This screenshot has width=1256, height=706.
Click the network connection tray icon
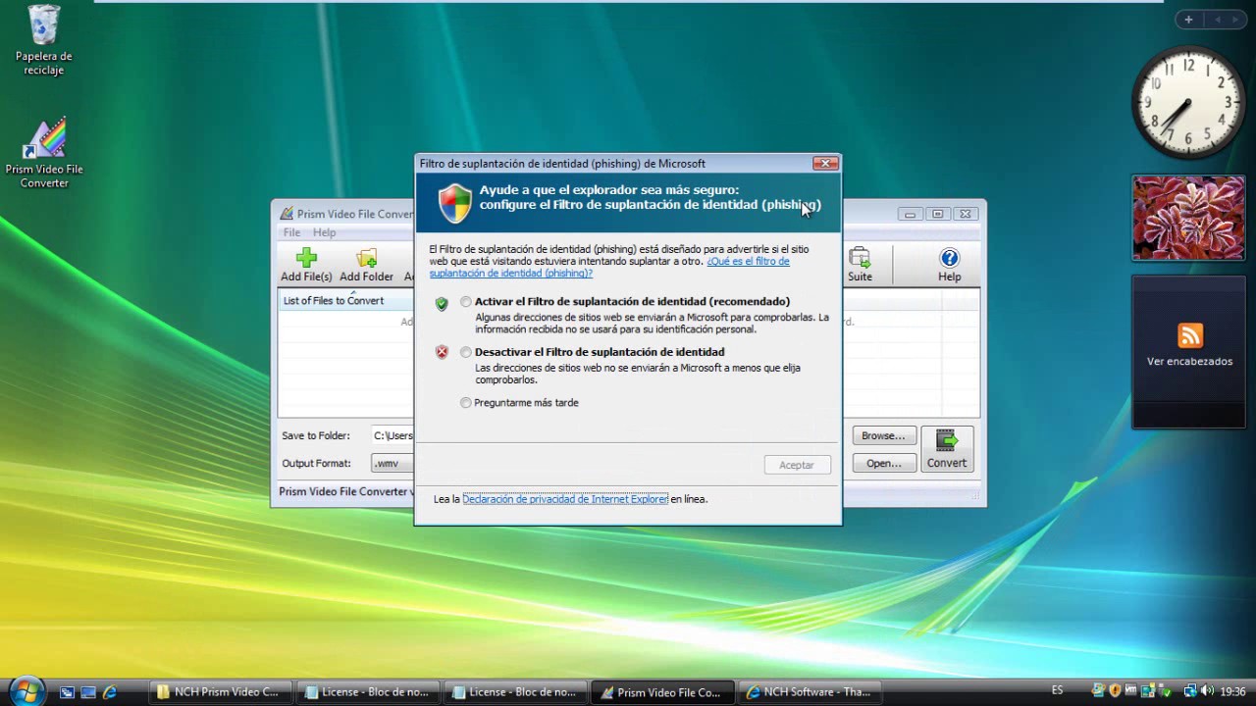click(x=1189, y=691)
